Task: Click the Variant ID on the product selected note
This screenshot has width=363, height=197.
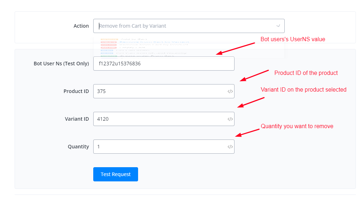Action: click(x=303, y=89)
